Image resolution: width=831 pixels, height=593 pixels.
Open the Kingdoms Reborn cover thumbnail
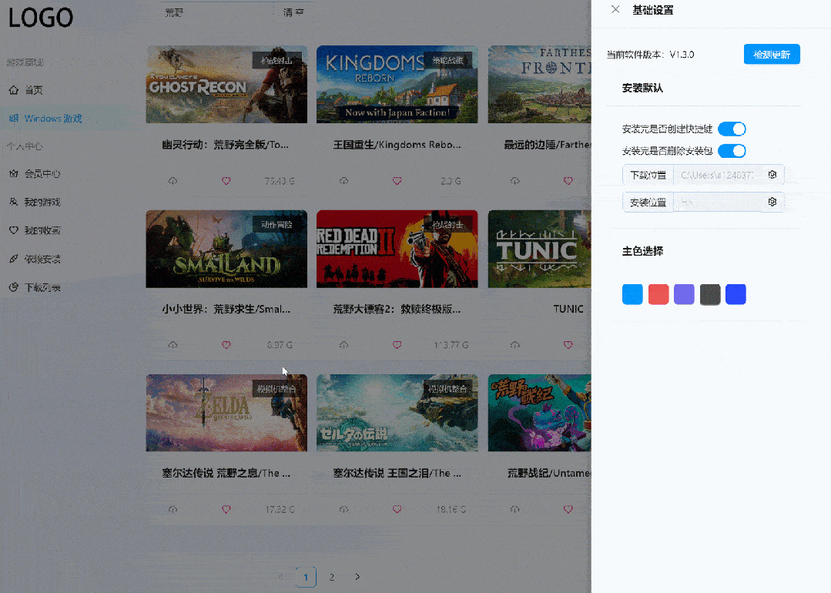click(397, 84)
